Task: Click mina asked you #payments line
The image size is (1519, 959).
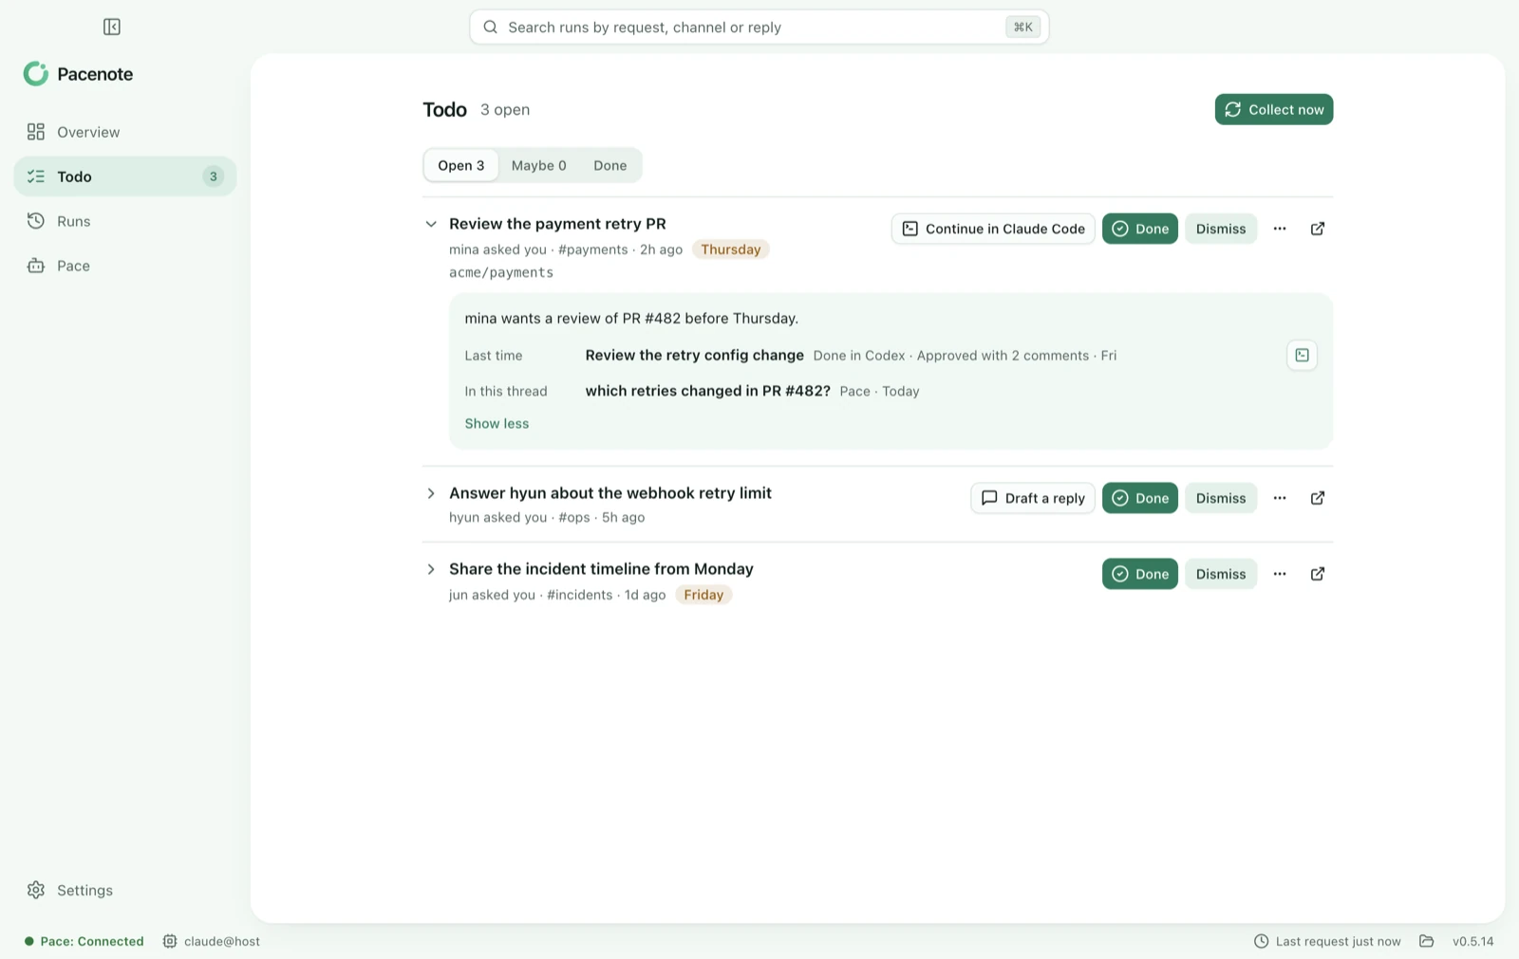Action: coord(566,249)
